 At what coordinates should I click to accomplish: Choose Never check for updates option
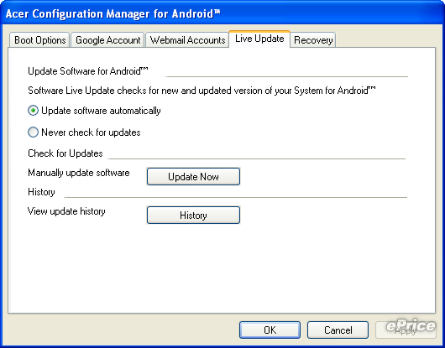[84, 132]
